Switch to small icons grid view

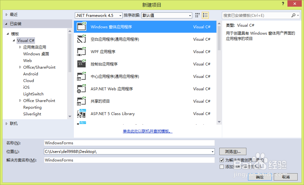click(x=197, y=15)
